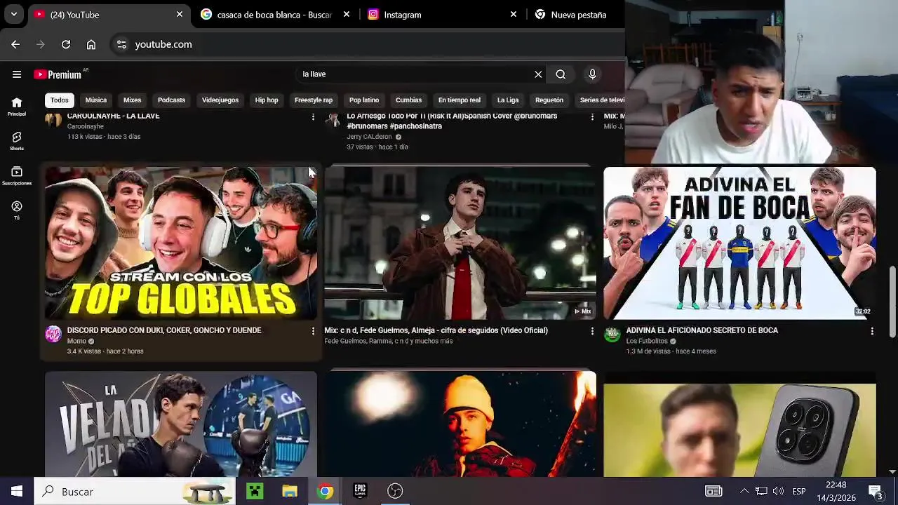Go back with browser back arrow

click(x=15, y=44)
